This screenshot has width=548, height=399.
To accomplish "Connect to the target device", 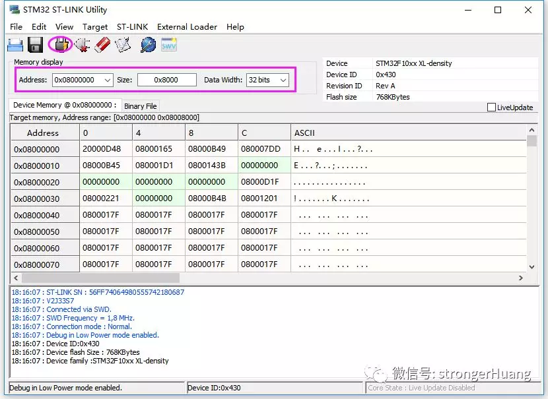I will point(61,44).
